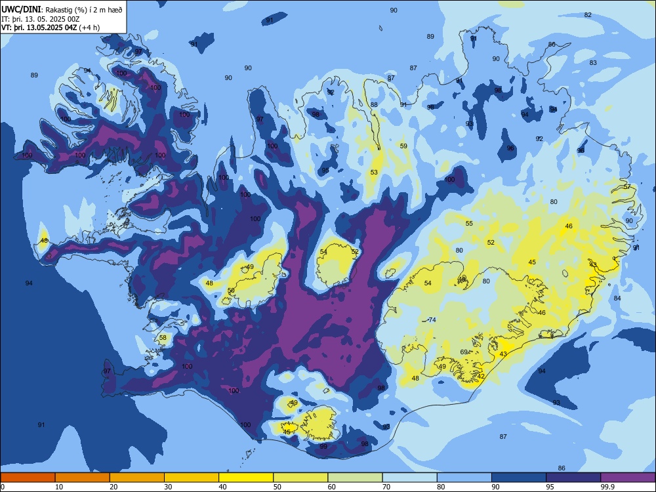
Task: Click the dark orange 0–10 legend swatch
Action: pyautogui.click(x=28, y=478)
